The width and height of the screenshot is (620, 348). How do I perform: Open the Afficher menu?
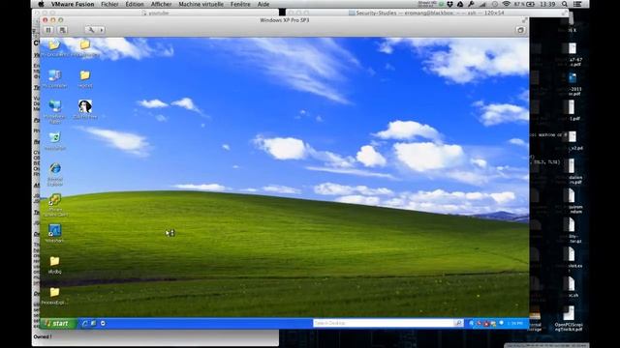tap(162, 4)
